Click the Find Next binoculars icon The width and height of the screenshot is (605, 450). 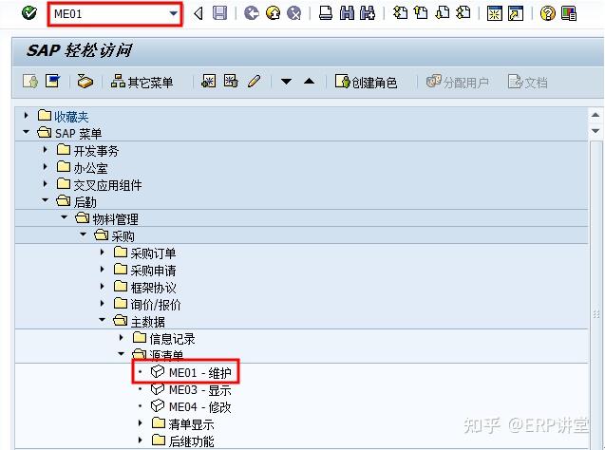coord(368,13)
